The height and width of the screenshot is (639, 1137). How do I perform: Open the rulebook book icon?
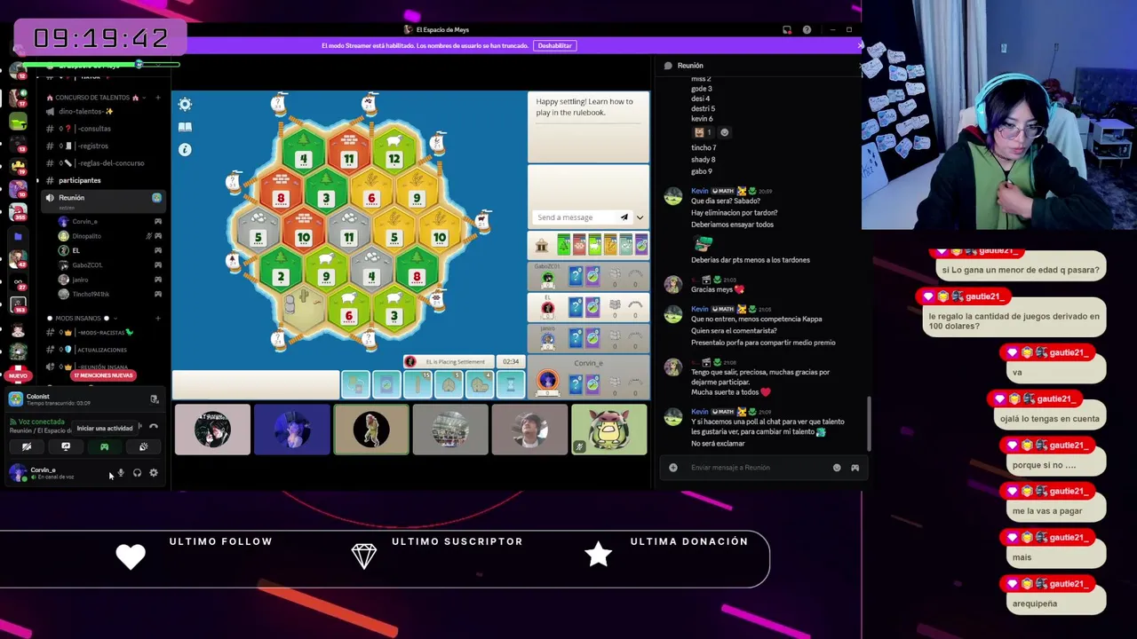(x=185, y=127)
